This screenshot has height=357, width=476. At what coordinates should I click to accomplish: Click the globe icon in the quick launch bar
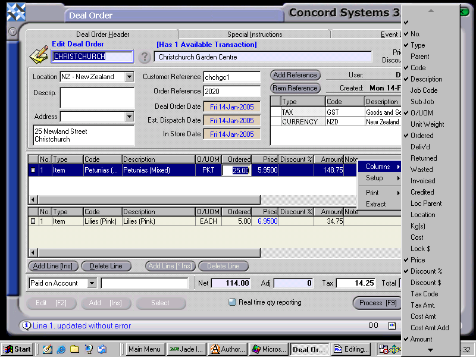89,349
